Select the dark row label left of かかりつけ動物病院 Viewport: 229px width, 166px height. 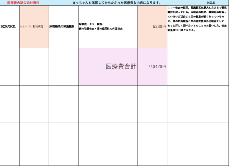8,27
